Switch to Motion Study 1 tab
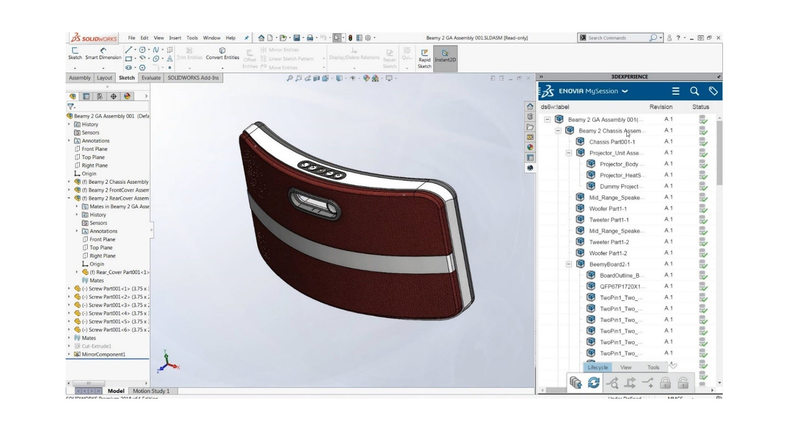The image size is (789, 431). (x=151, y=391)
